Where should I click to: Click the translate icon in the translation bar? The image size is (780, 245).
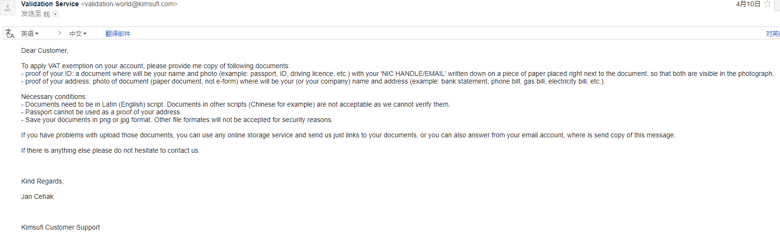pos(10,34)
